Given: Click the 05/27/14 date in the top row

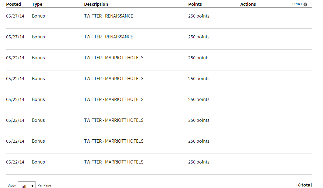Looking at the screenshot, I should click(x=15, y=16).
